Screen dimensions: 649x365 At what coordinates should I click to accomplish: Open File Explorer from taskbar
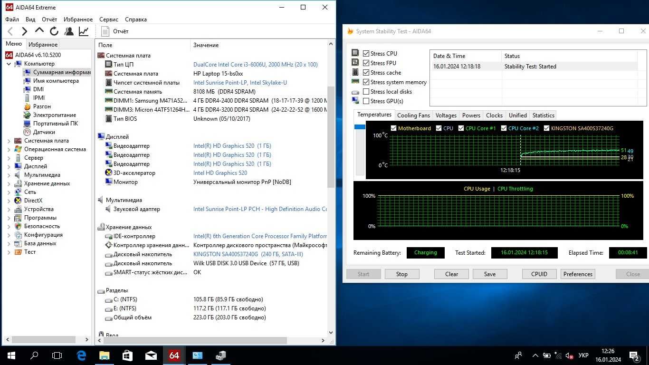(x=104, y=355)
